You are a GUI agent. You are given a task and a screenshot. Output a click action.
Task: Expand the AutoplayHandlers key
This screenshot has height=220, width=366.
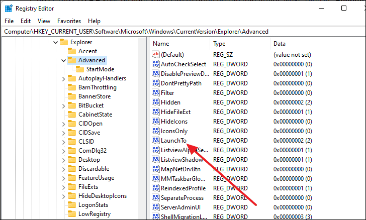coord(63,79)
